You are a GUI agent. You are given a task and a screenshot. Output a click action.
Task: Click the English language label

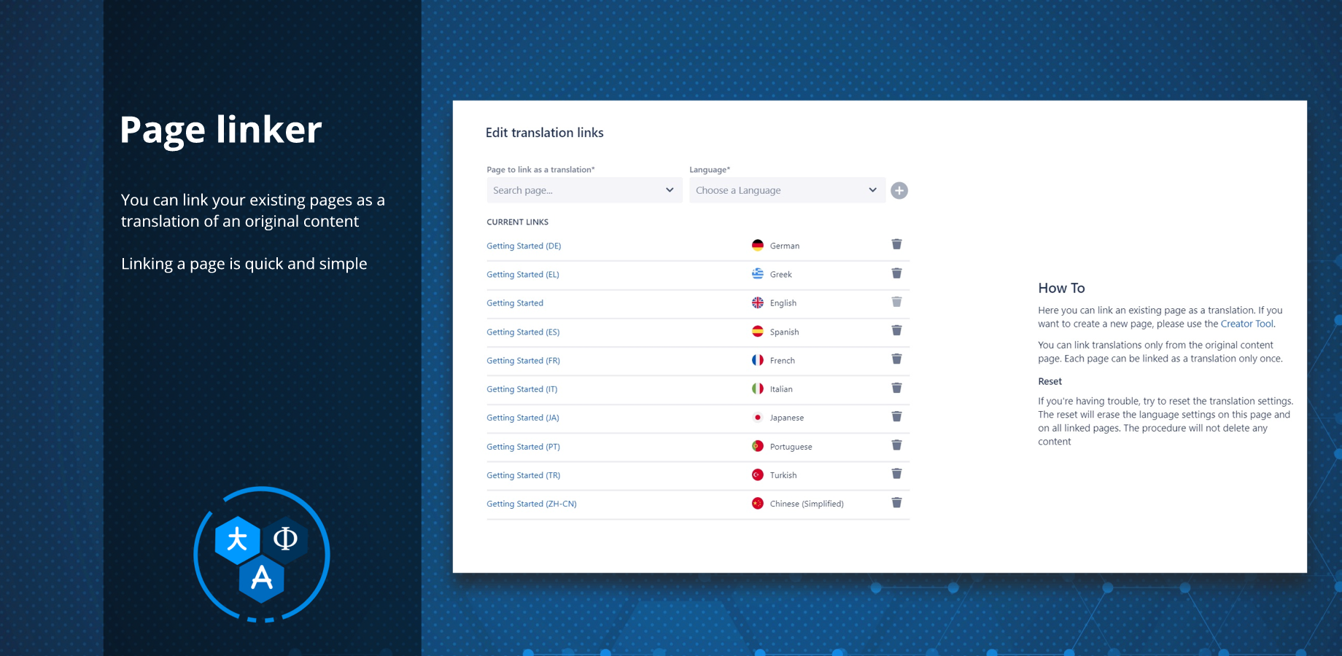click(x=783, y=303)
